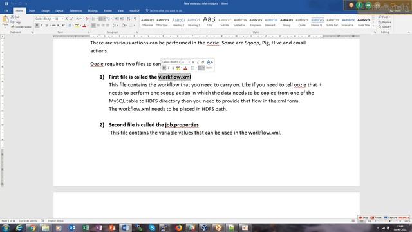
Task: Align text left in ribbon
Action: 93,26
